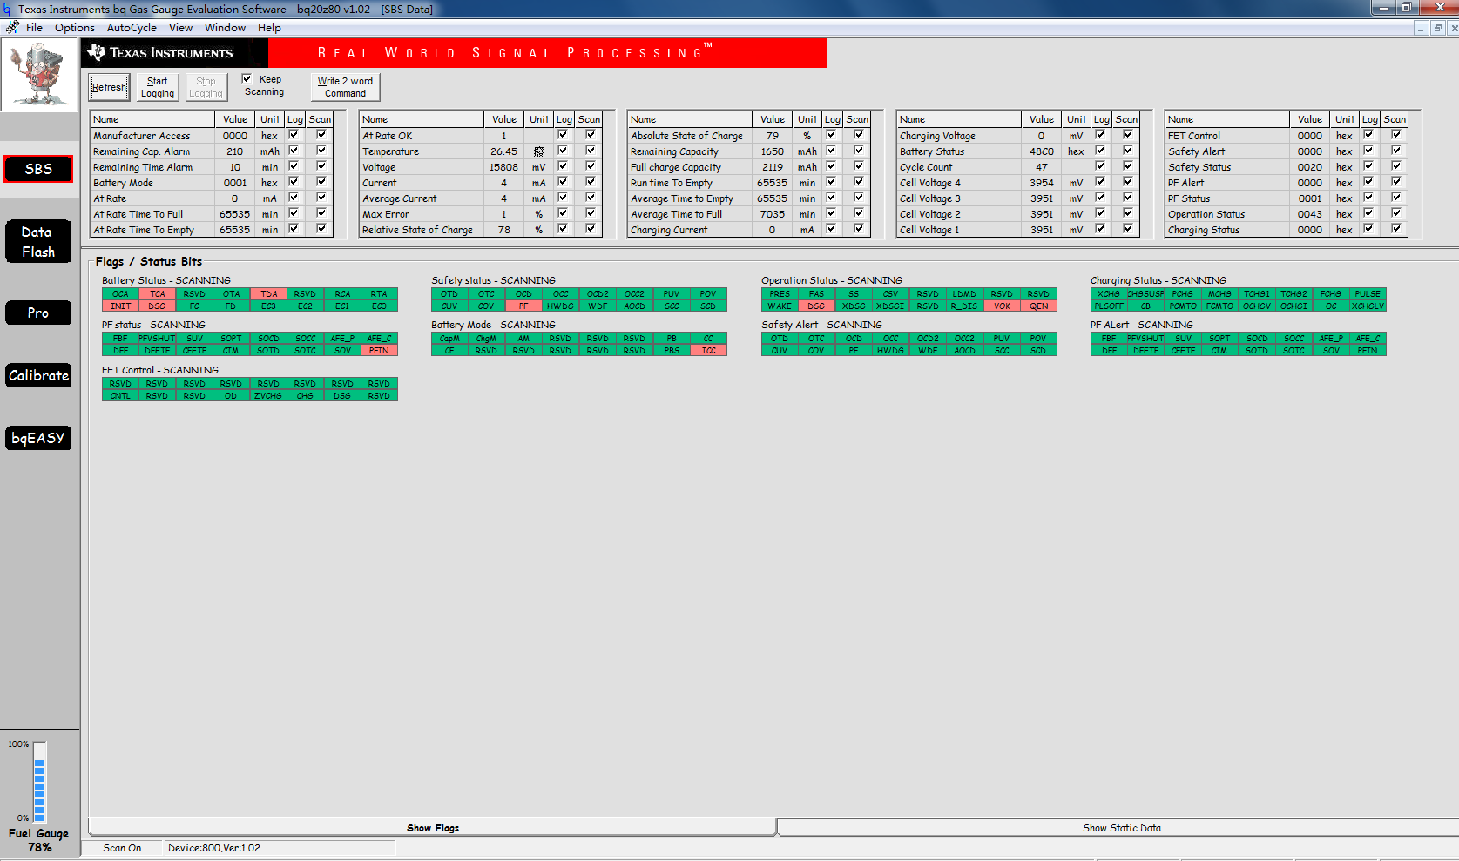Toggle the Keep Scanning checkbox
The height and width of the screenshot is (861, 1459).
[247, 78]
